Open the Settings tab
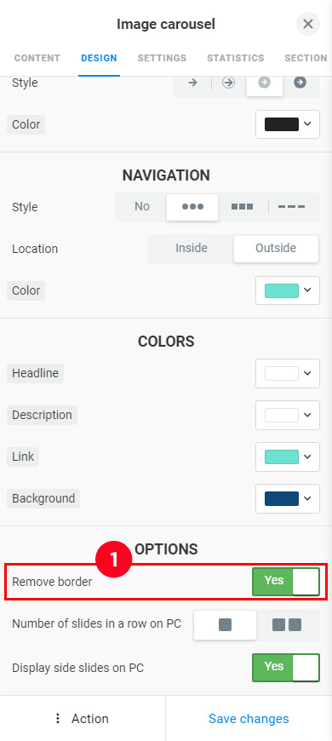The width and height of the screenshot is (332, 741). pos(162,58)
